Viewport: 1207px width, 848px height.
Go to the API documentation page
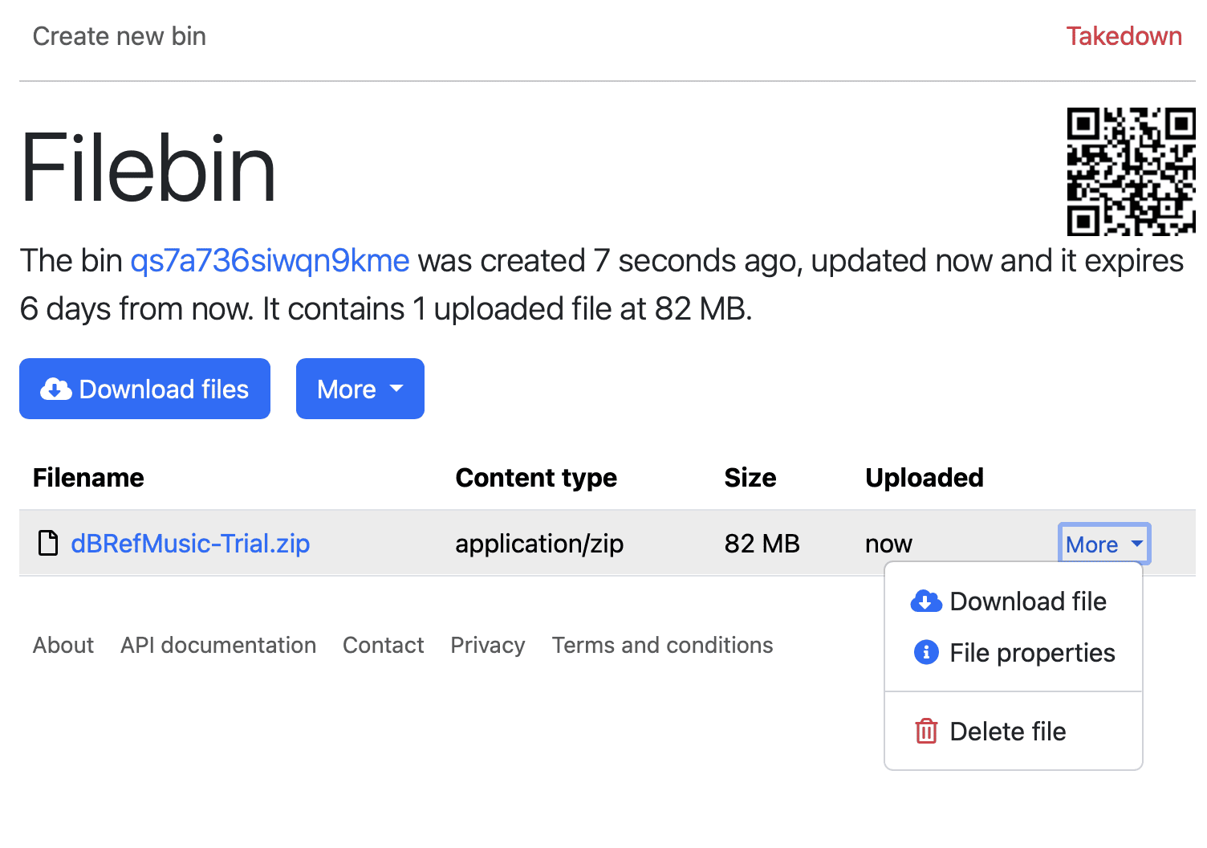click(x=218, y=645)
